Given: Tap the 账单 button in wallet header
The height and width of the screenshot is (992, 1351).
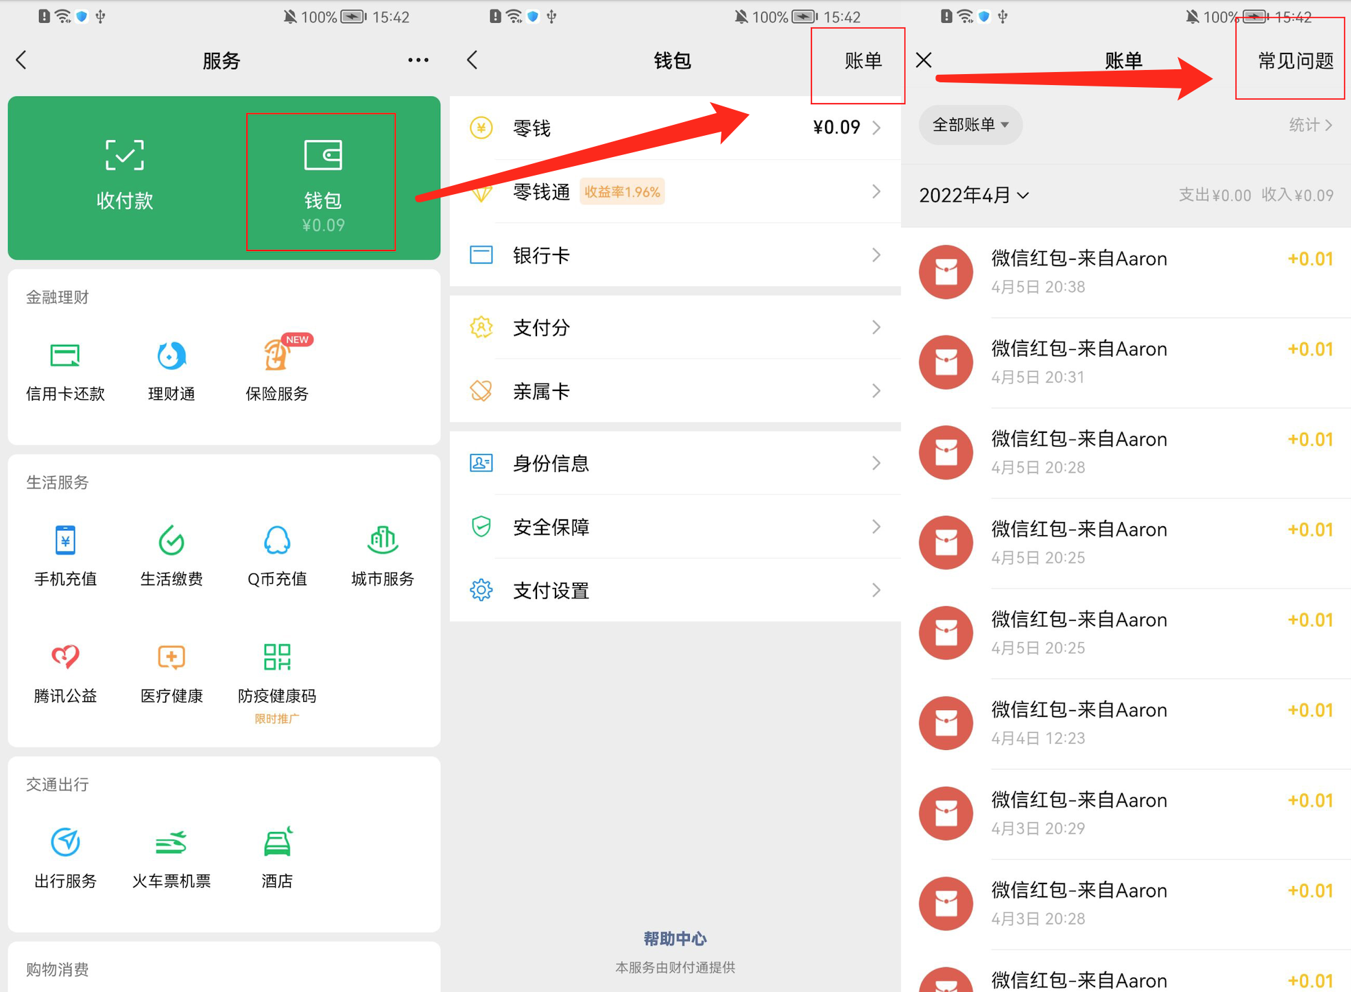Looking at the screenshot, I should point(862,61).
